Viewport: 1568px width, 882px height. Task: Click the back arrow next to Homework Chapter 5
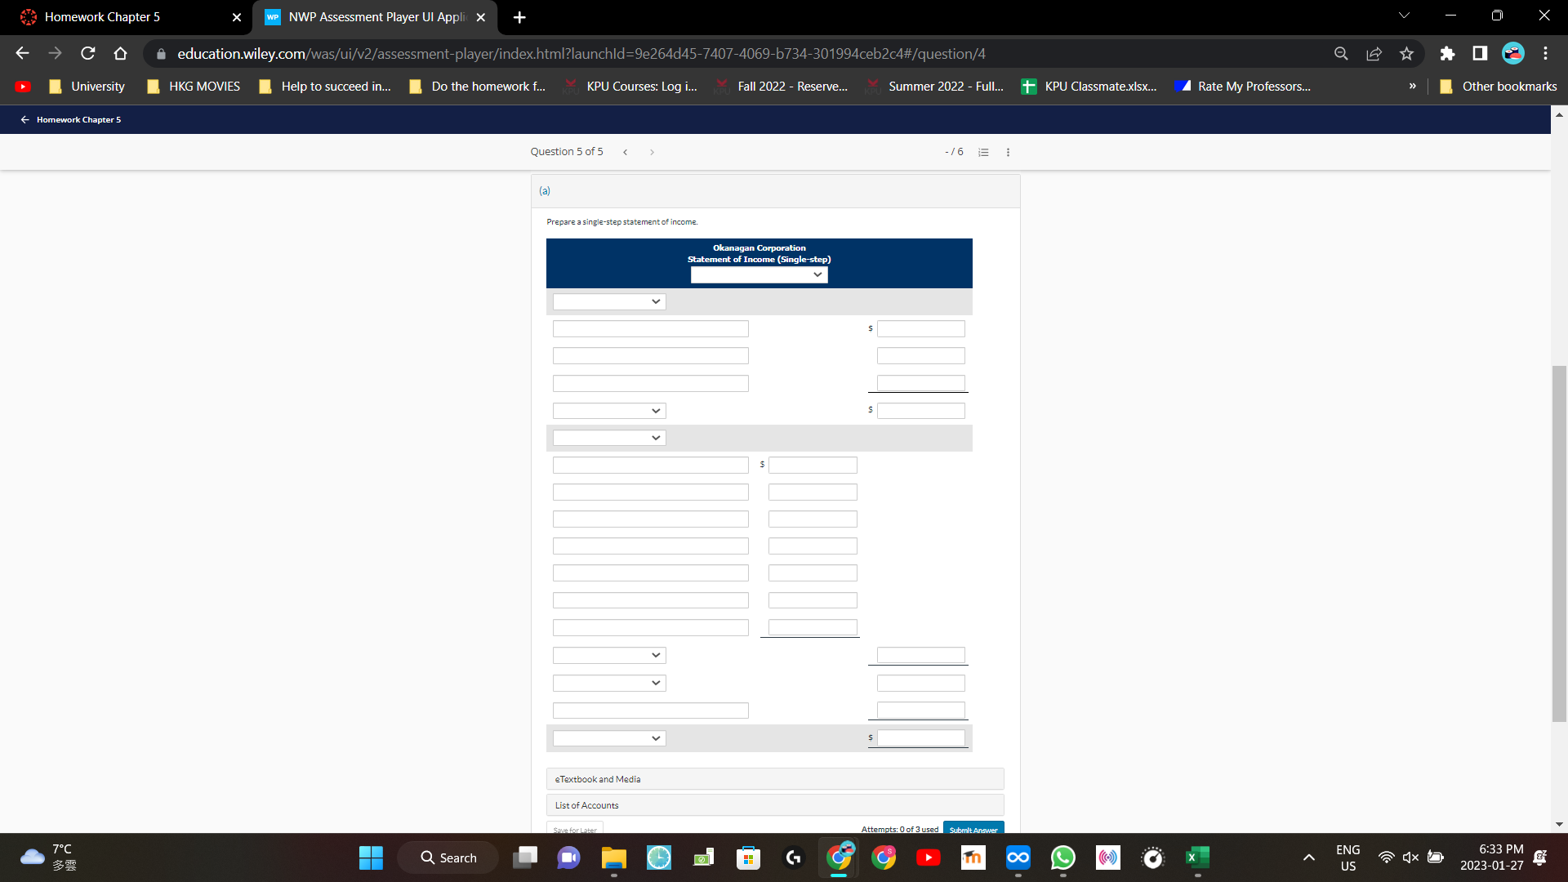click(24, 119)
